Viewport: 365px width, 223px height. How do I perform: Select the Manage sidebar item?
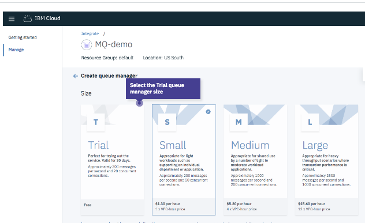point(16,50)
